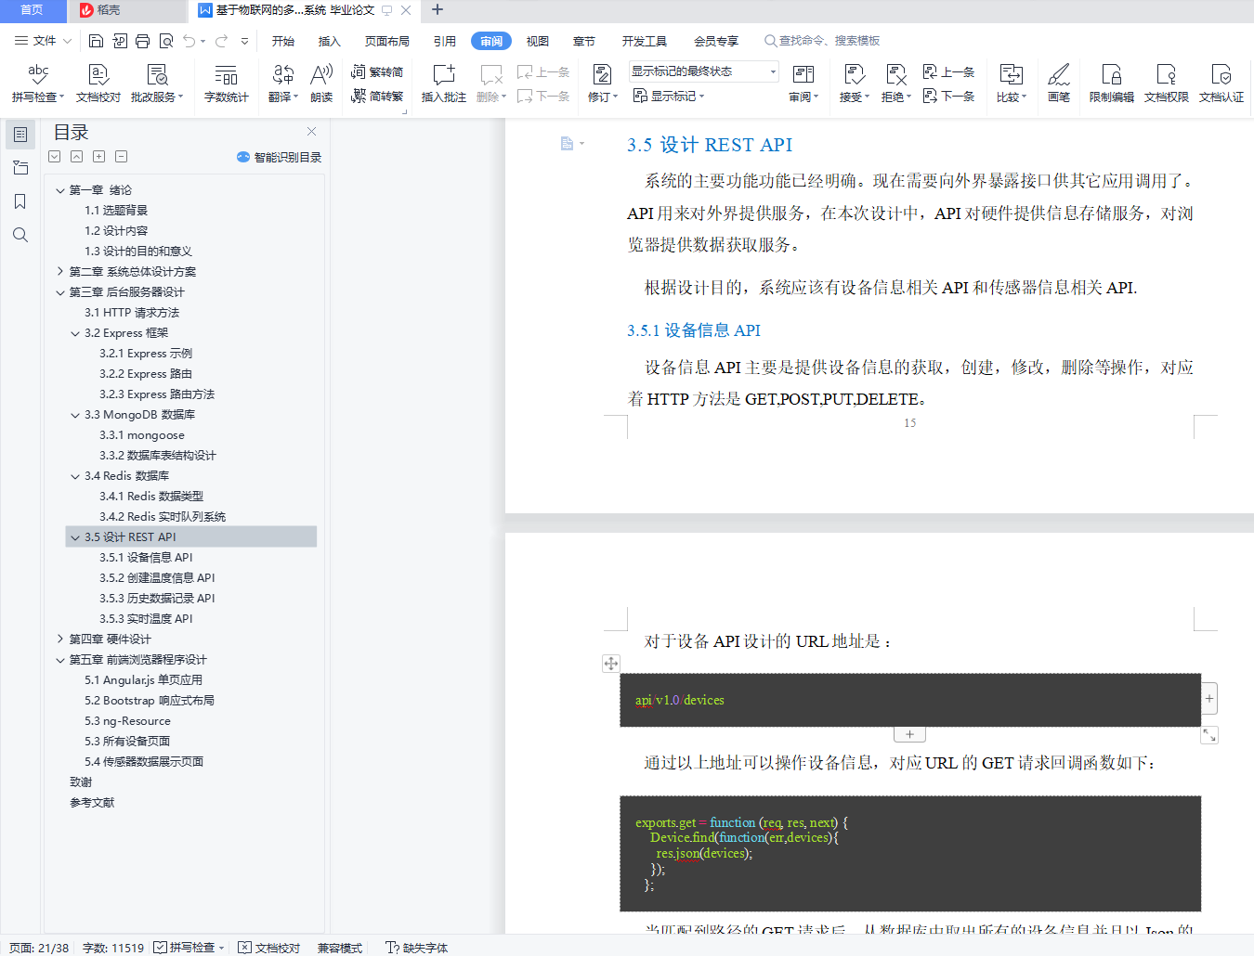
Task: Toggle 拼写检查 in the status bar
Action: coord(189,948)
